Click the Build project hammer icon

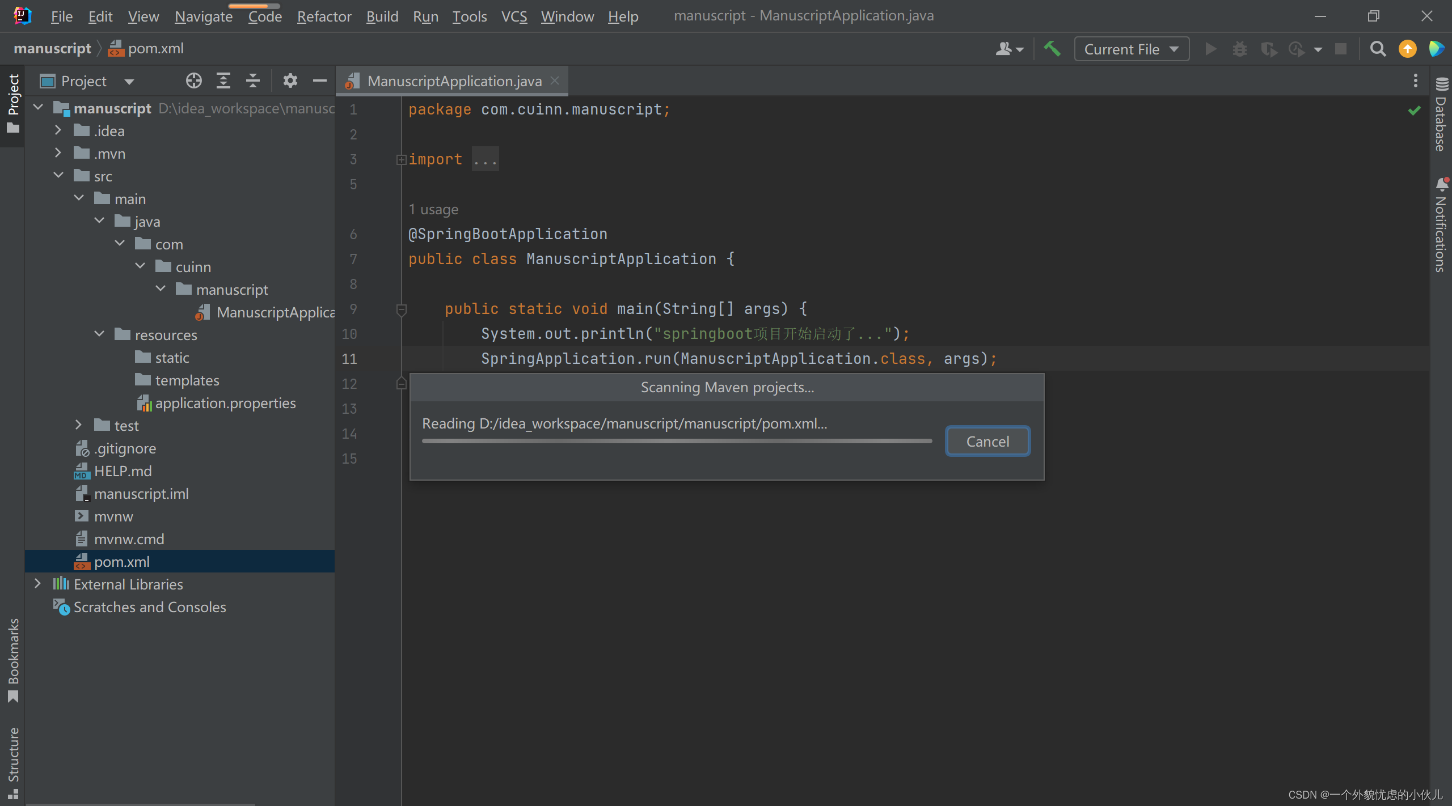click(x=1052, y=49)
